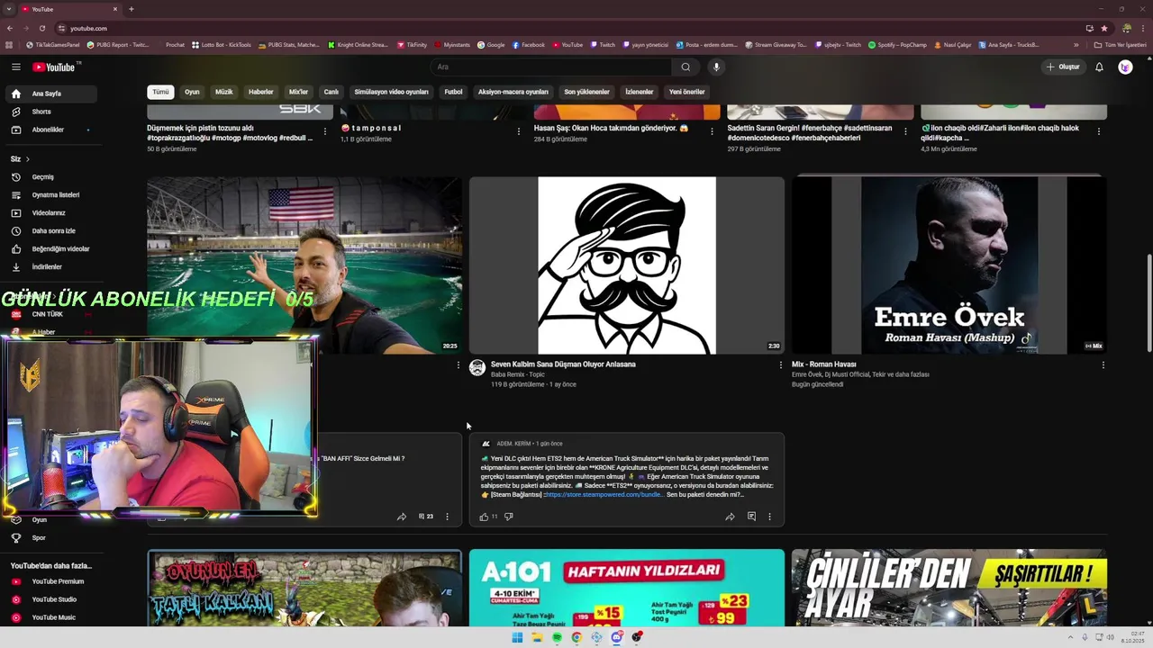Image resolution: width=1153 pixels, height=648 pixels.
Task: Expand the Siz section chevron
Action: (27, 159)
